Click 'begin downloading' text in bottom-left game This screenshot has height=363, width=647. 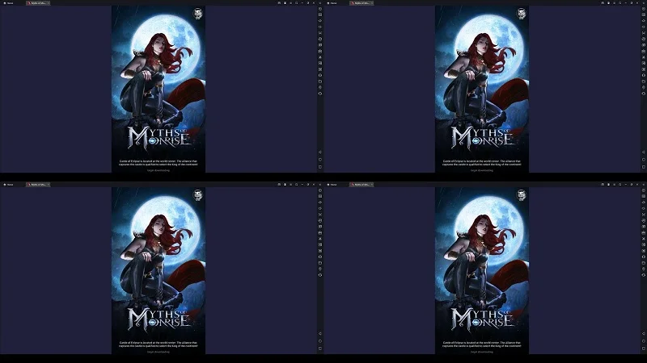pos(159,352)
